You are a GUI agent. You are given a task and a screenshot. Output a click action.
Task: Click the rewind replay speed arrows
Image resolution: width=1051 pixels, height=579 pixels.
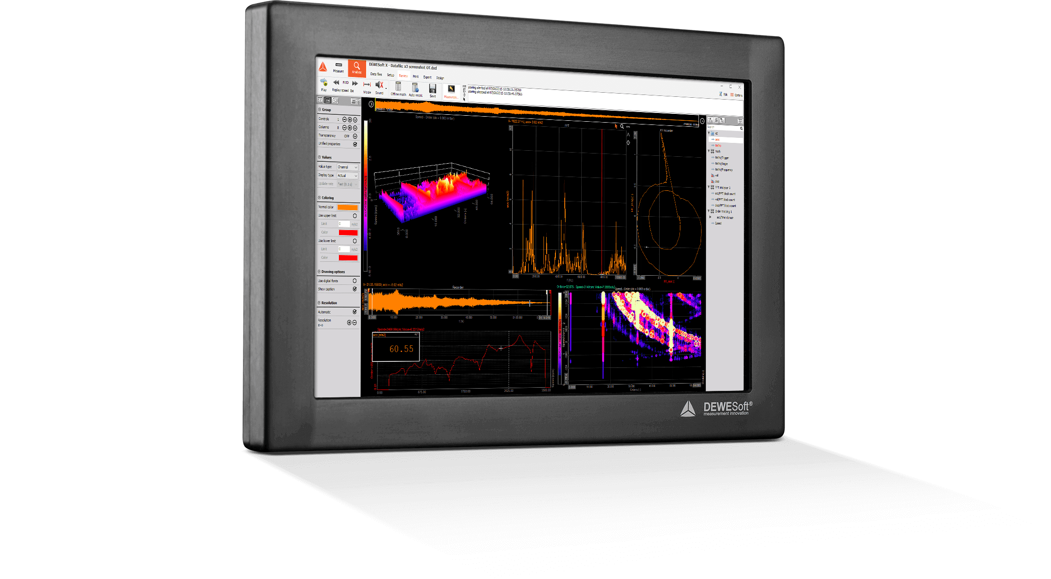pos(336,83)
